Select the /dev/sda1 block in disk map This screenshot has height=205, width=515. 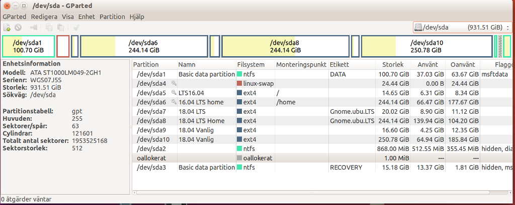tap(28, 46)
